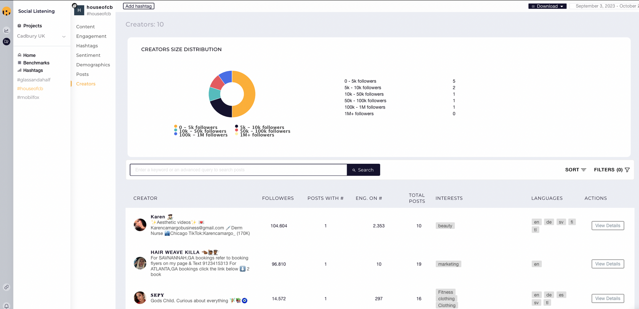Image resolution: width=639 pixels, height=309 pixels.
Task: Open the SORT options
Action: (576, 170)
